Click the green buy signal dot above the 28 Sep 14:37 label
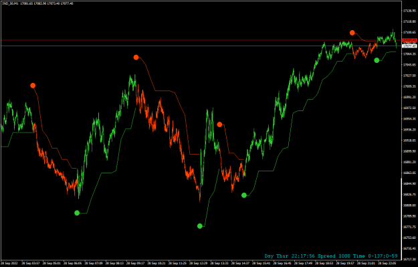Screen dimensions: 418x267 coord(244,195)
